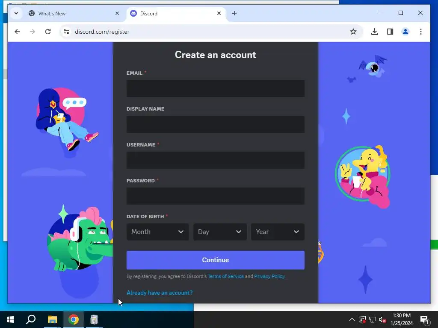Click the address bar URL discord.com/register
438x328 pixels.
pyautogui.click(x=102, y=32)
